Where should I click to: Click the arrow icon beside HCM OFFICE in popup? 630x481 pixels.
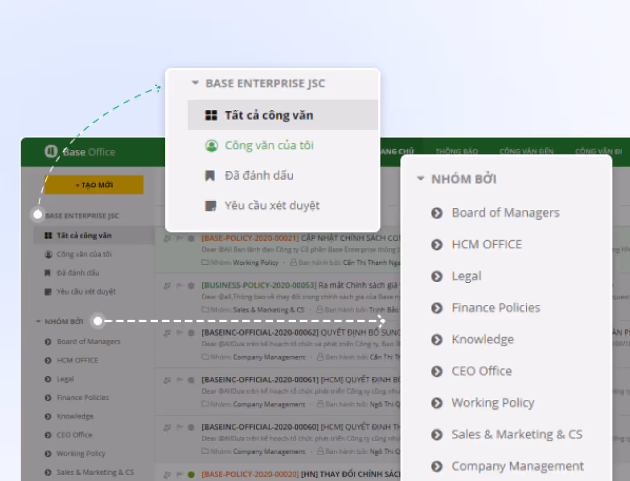pos(437,244)
